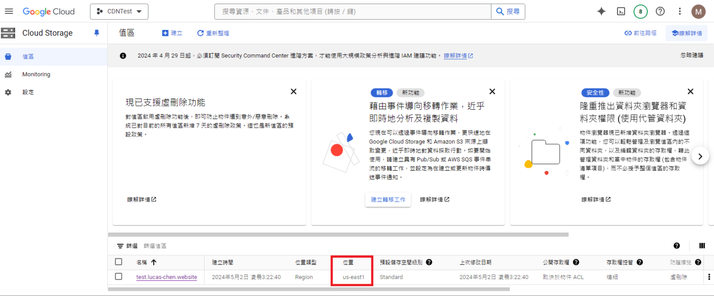
Task: Focus the resource search input field
Action: (352, 11)
